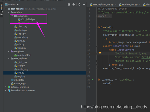
Task: Click the student folder icon
Action: (12, 12)
